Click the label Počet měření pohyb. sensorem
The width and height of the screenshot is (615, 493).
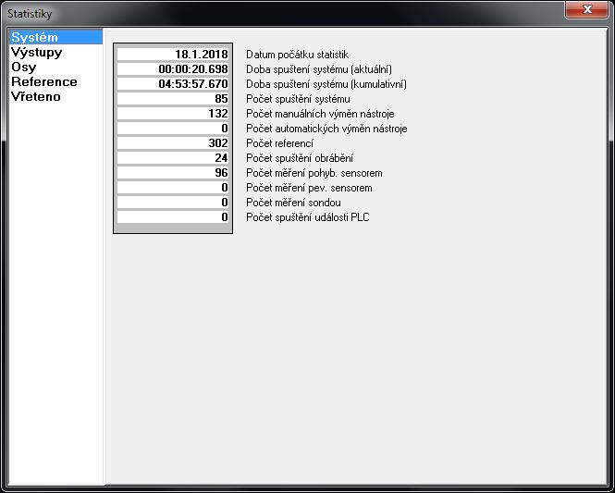314,173
